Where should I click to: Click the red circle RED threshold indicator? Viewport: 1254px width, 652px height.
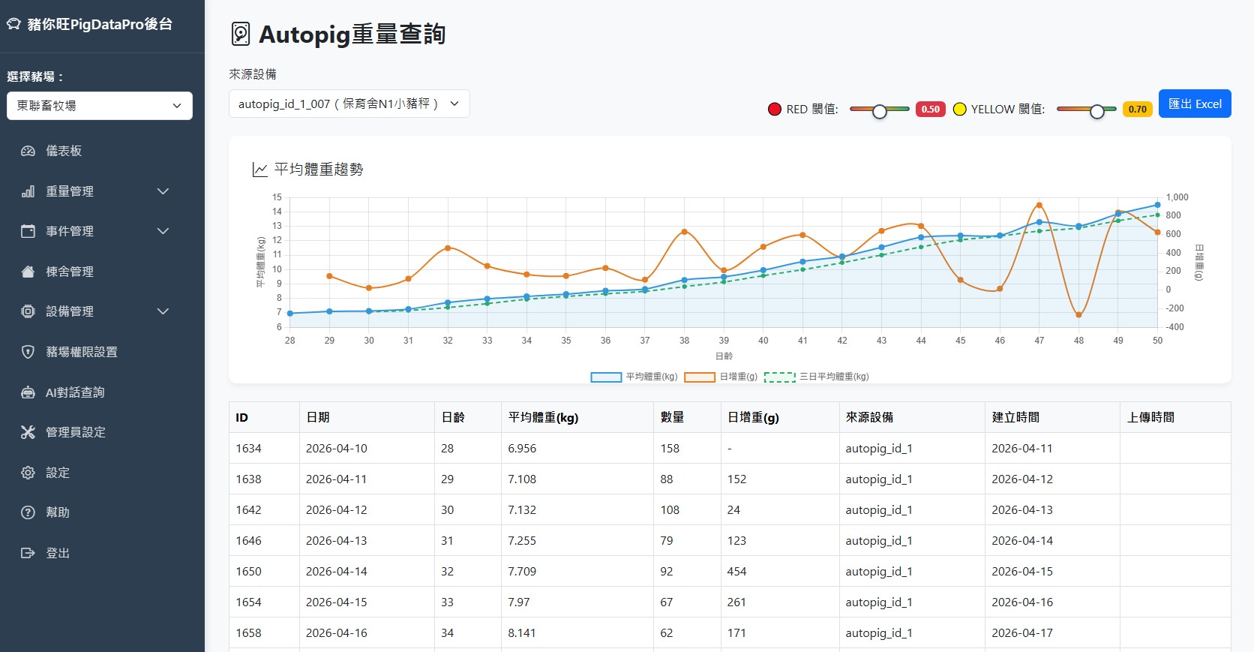775,109
